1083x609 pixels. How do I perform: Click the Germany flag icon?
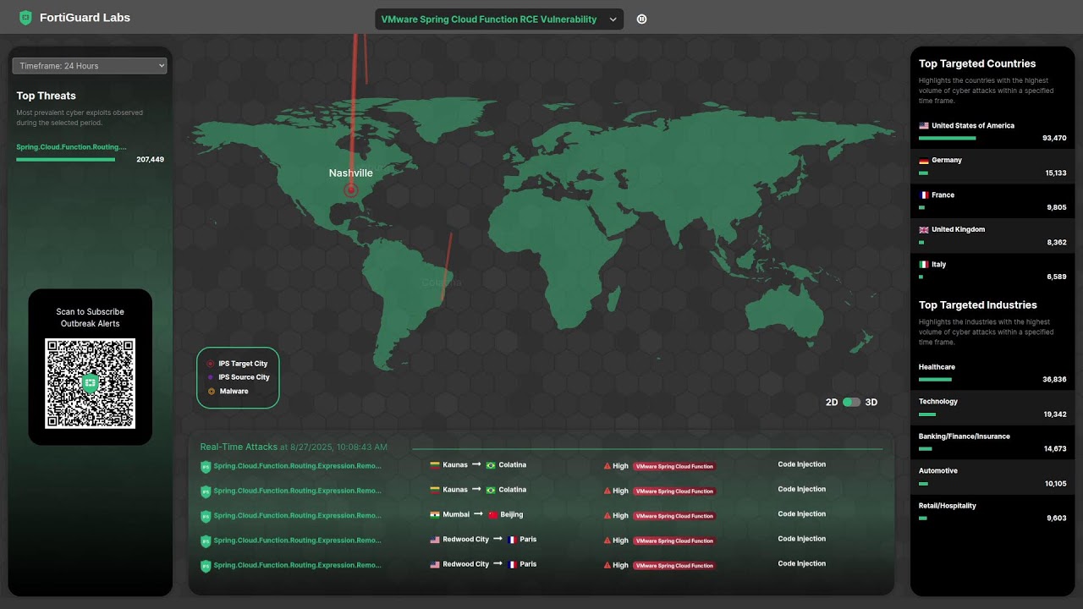[924, 161]
